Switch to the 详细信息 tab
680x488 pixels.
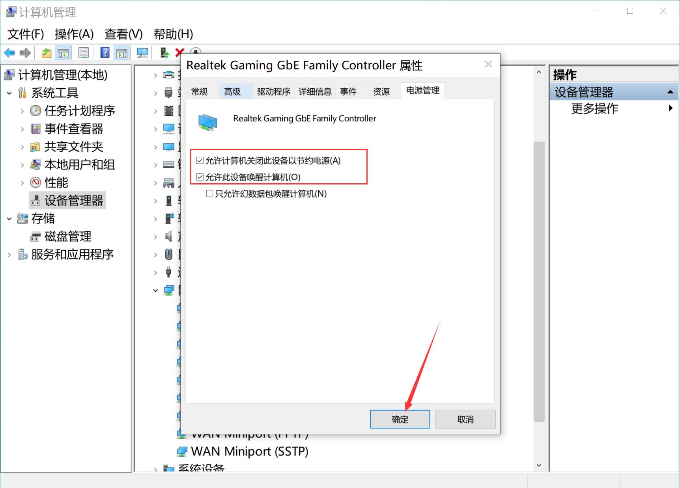pyautogui.click(x=315, y=91)
